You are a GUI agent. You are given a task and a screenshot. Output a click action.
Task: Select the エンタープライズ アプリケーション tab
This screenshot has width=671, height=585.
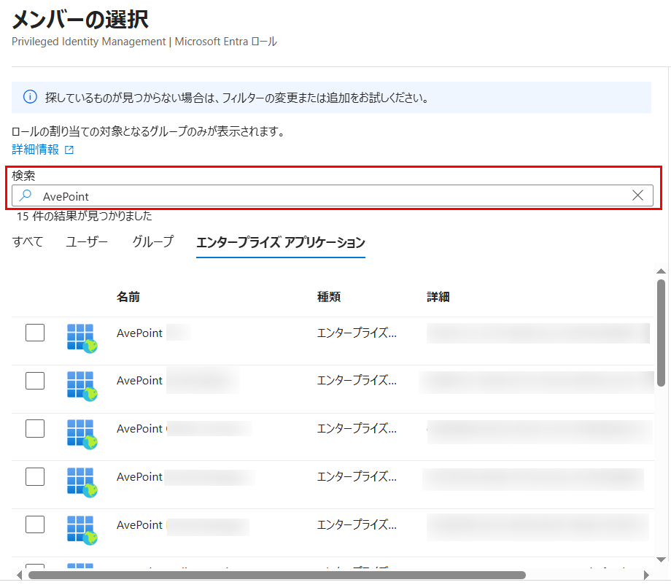(x=281, y=243)
